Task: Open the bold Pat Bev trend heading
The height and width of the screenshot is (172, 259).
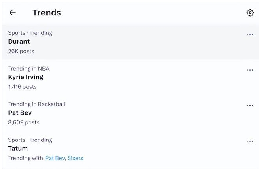Action: [20, 113]
